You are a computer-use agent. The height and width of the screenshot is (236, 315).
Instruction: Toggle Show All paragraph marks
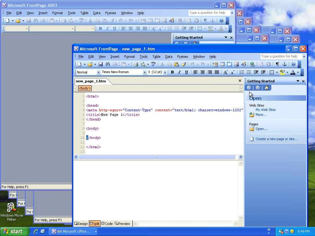pyautogui.click(x=277, y=64)
